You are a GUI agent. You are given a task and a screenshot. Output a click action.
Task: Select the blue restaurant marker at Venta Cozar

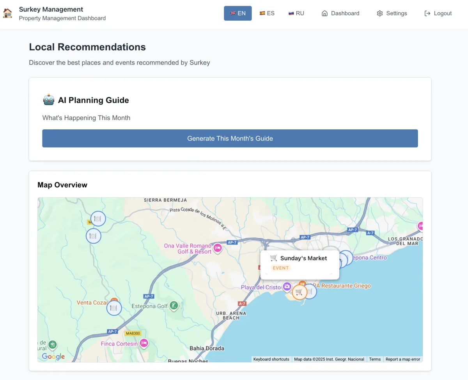click(x=114, y=308)
